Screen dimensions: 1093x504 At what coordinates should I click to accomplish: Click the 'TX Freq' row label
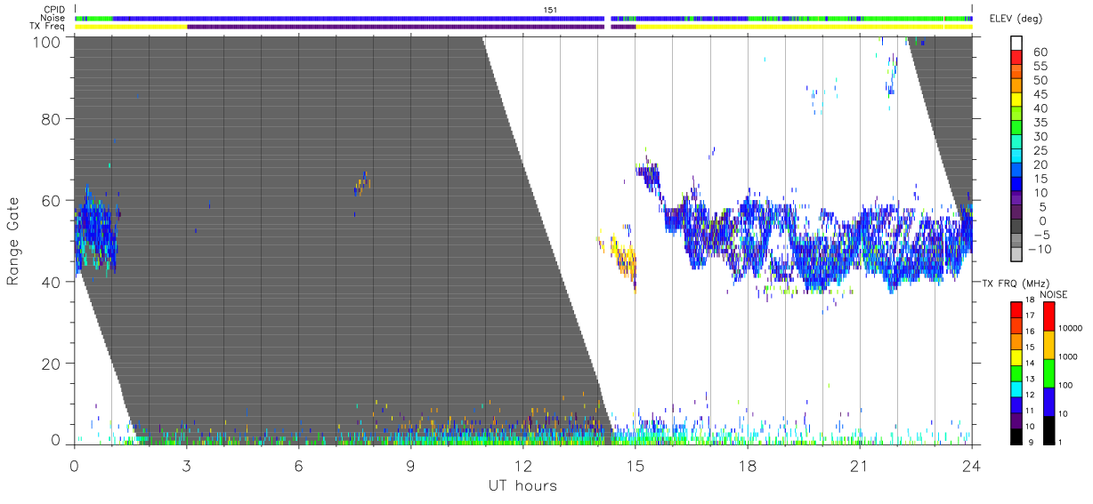point(48,26)
